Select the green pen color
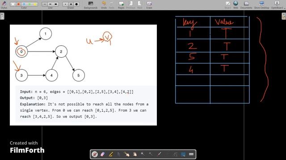 (29, 4)
